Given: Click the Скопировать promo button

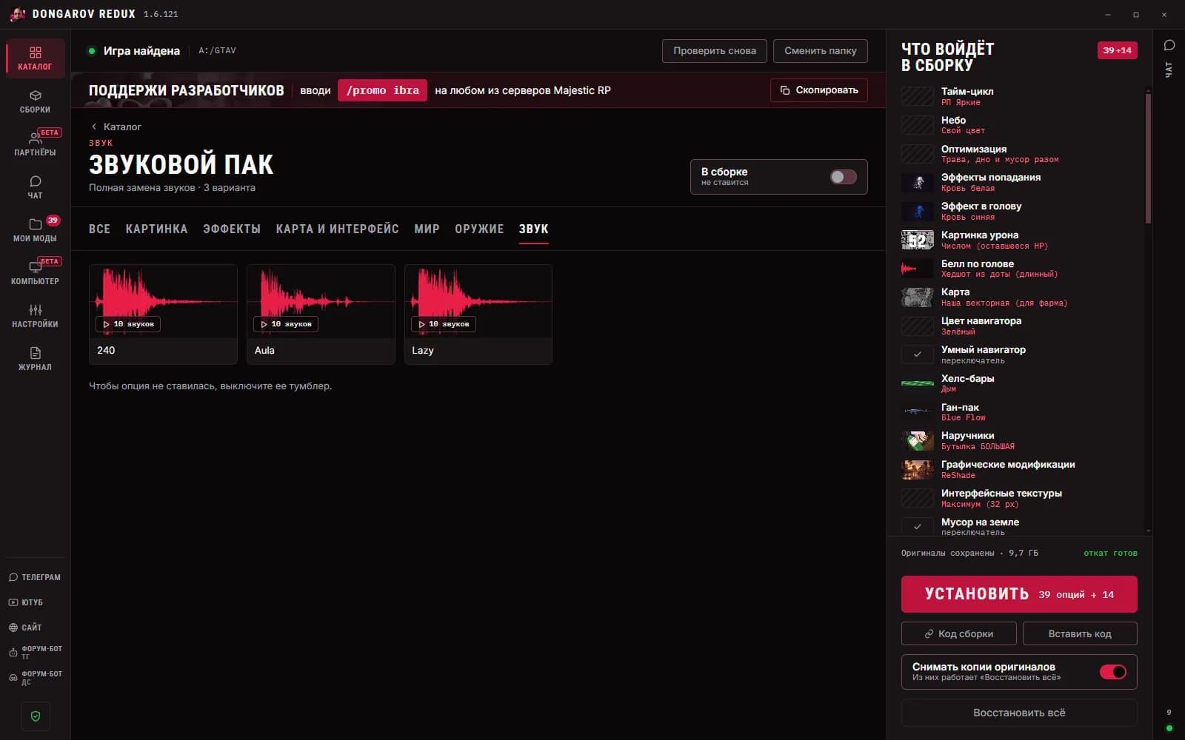Looking at the screenshot, I should point(819,90).
